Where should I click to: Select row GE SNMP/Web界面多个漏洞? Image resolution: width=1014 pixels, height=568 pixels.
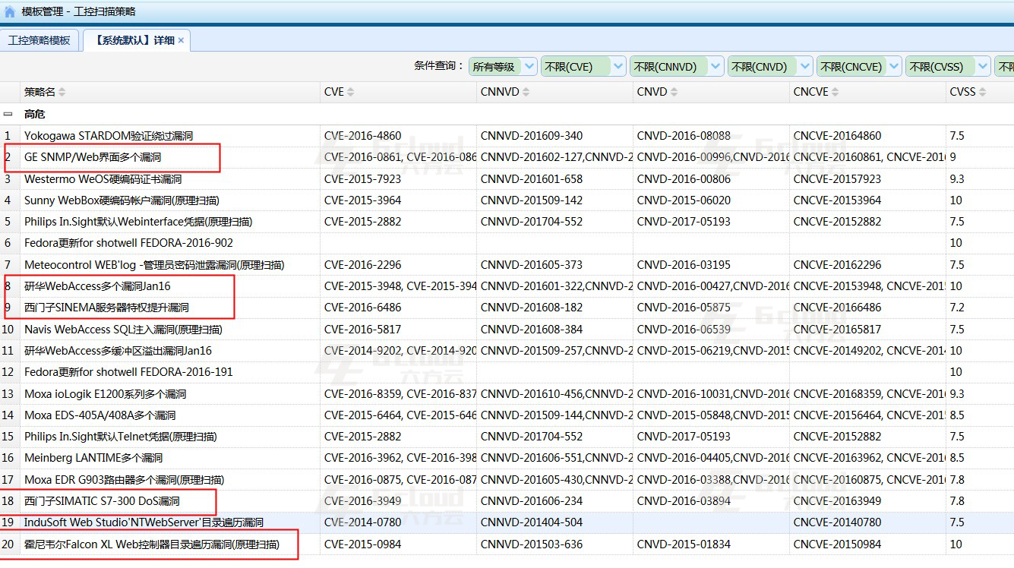(x=507, y=157)
